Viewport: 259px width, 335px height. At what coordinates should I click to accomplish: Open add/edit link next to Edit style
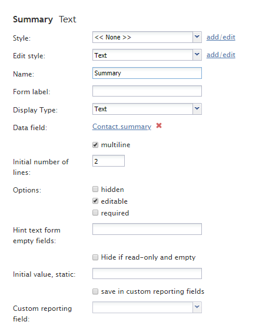(221, 55)
